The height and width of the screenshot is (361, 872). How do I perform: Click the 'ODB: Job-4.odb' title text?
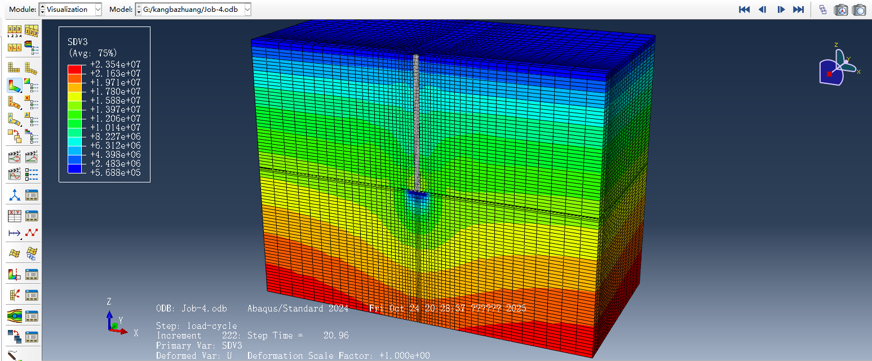(x=192, y=309)
